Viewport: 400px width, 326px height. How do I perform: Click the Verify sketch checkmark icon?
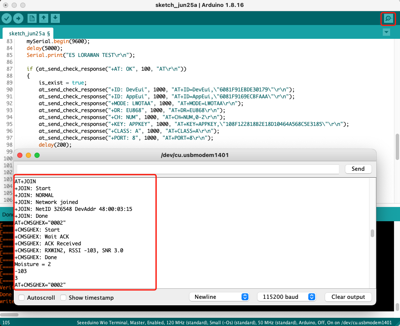[x=7, y=19]
